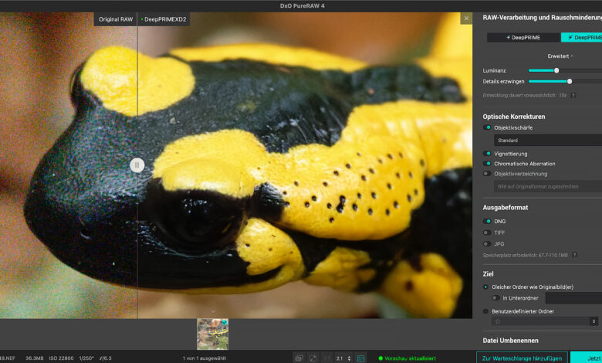Toggle the Objektivschärfe correction switch
This screenshot has width=602, height=363.
point(487,127)
